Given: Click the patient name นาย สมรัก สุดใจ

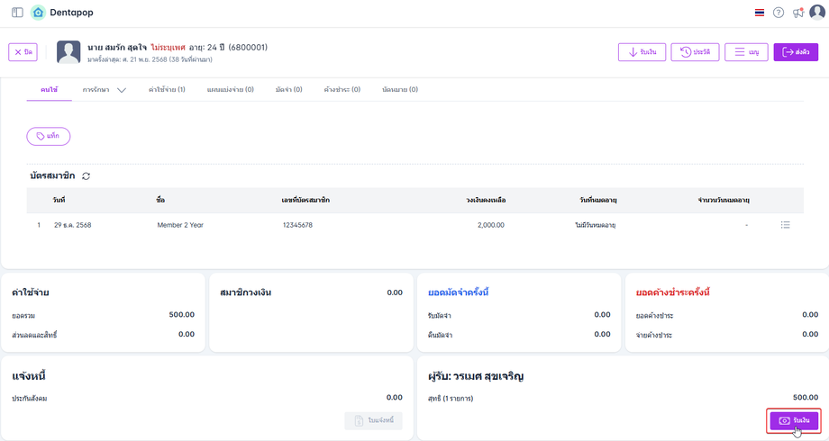Looking at the screenshot, I should [117, 48].
